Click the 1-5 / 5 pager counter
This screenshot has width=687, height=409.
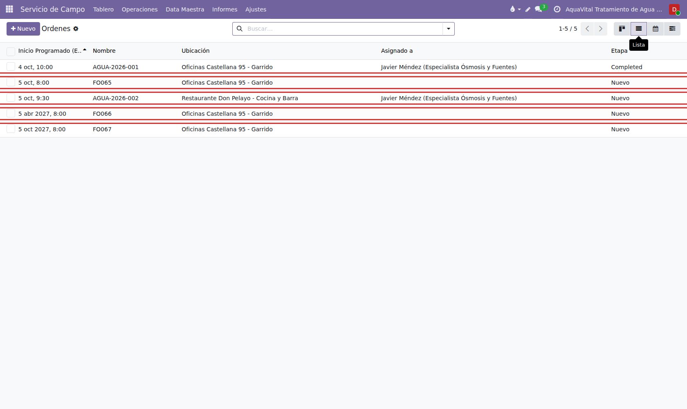(568, 29)
